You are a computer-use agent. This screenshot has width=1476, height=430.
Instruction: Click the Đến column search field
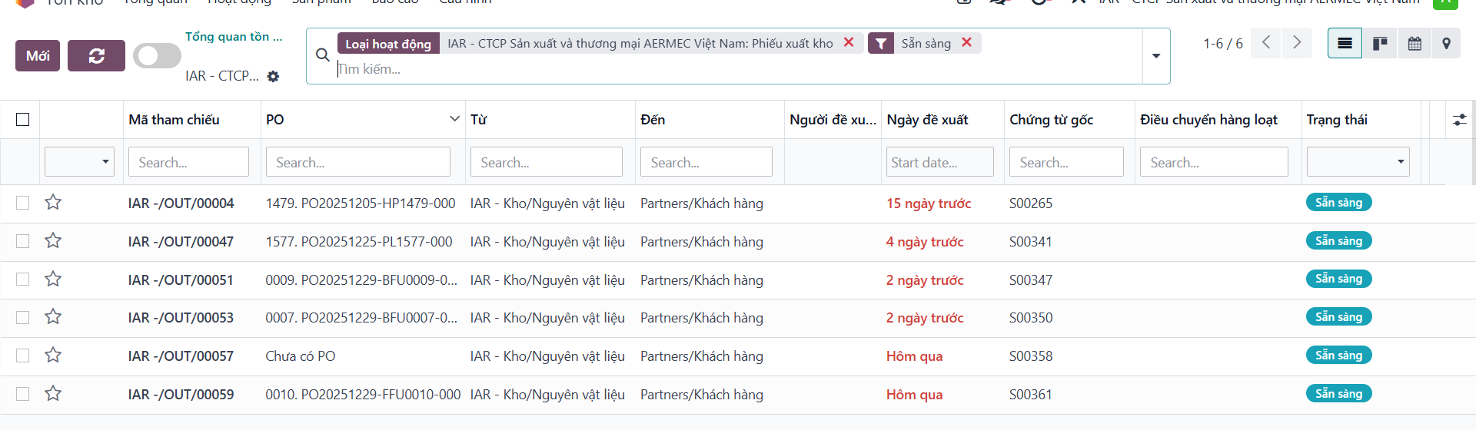tap(706, 162)
